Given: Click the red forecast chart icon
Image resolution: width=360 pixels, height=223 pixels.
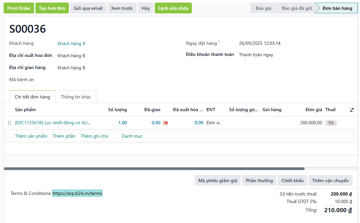Looking at the screenshot, I should pyautogui.click(x=166, y=123).
